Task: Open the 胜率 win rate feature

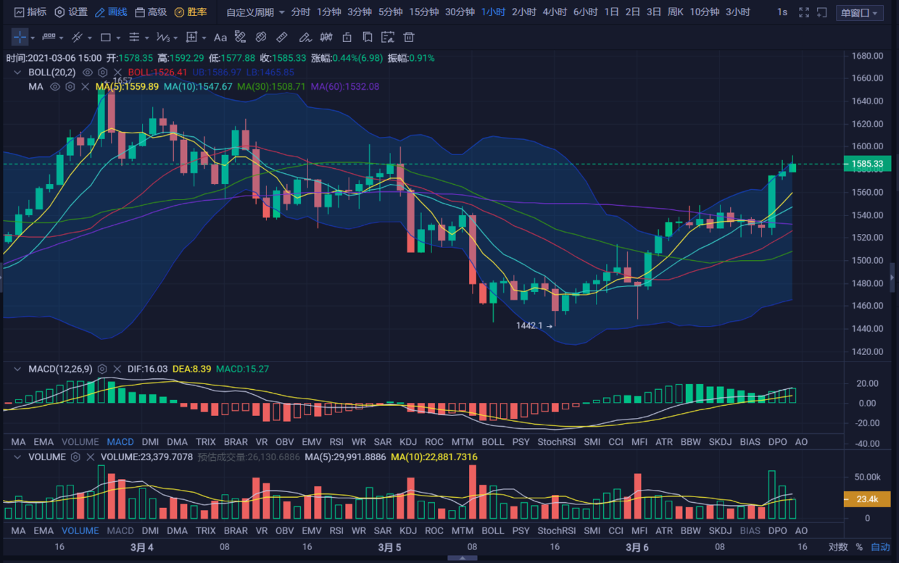Action: point(191,12)
